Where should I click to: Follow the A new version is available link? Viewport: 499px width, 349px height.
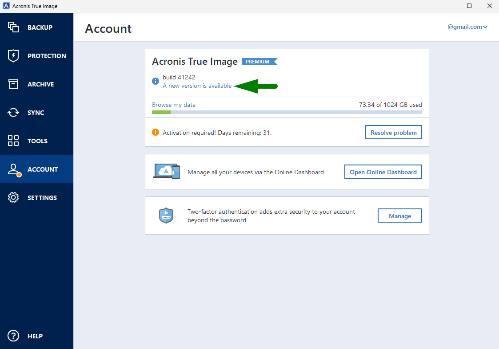pyautogui.click(x=197, y=86)
